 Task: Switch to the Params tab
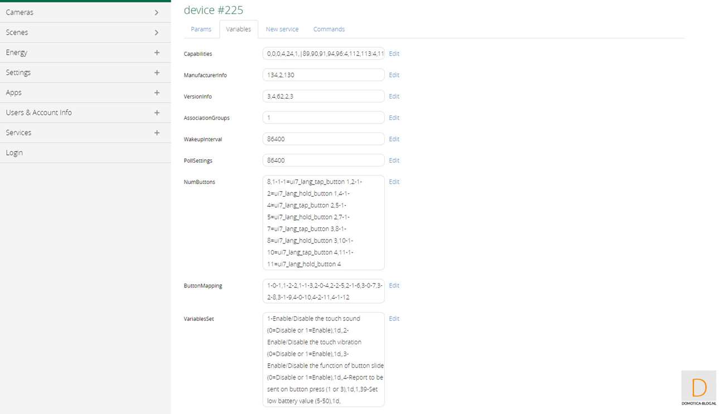[x=201, y=29]
